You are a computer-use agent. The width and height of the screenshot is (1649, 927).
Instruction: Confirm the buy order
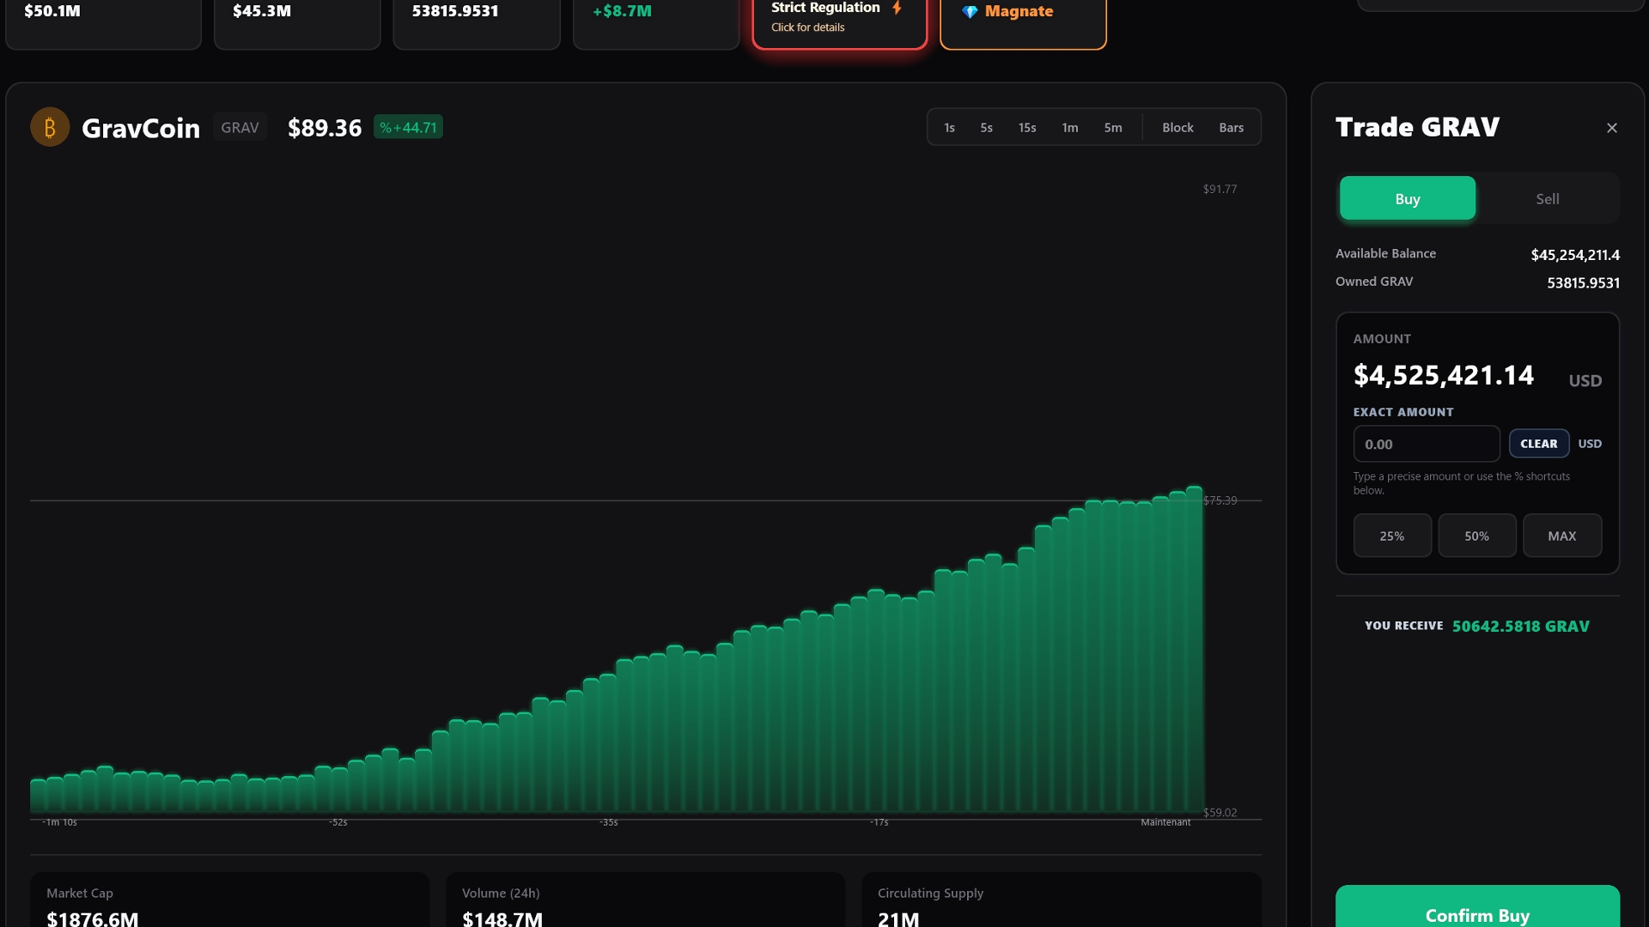[1476, 912]
